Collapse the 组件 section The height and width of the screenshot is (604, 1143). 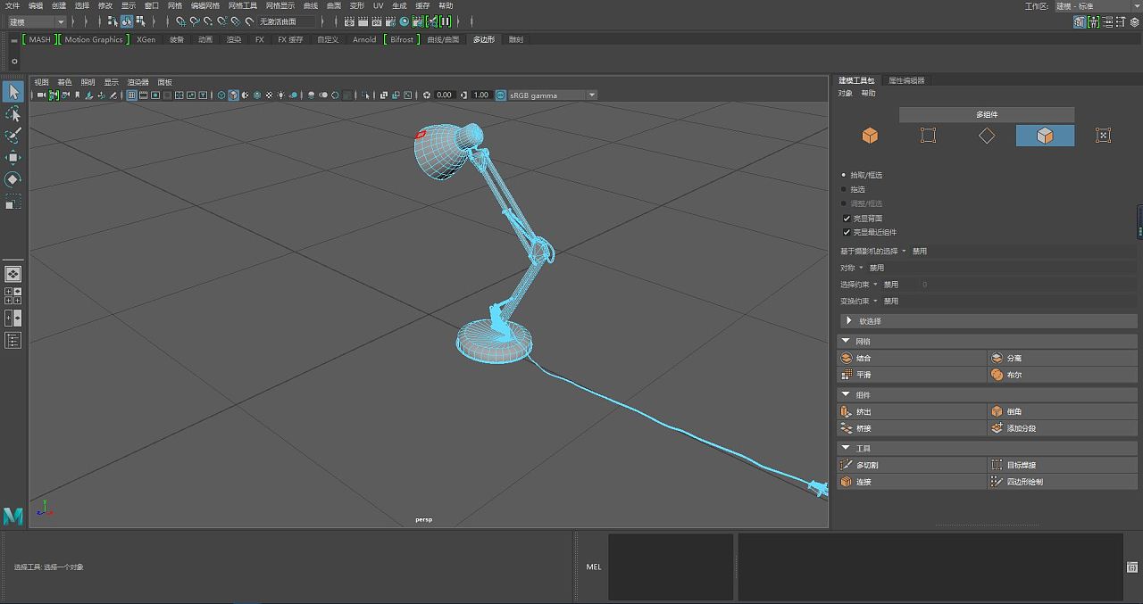pos(988,395)
